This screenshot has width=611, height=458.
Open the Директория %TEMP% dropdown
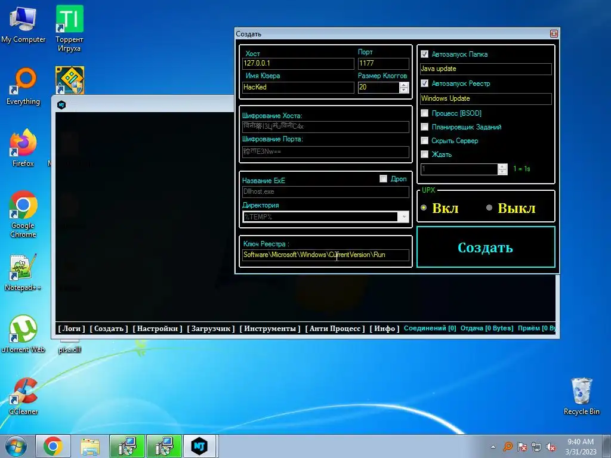404,217
